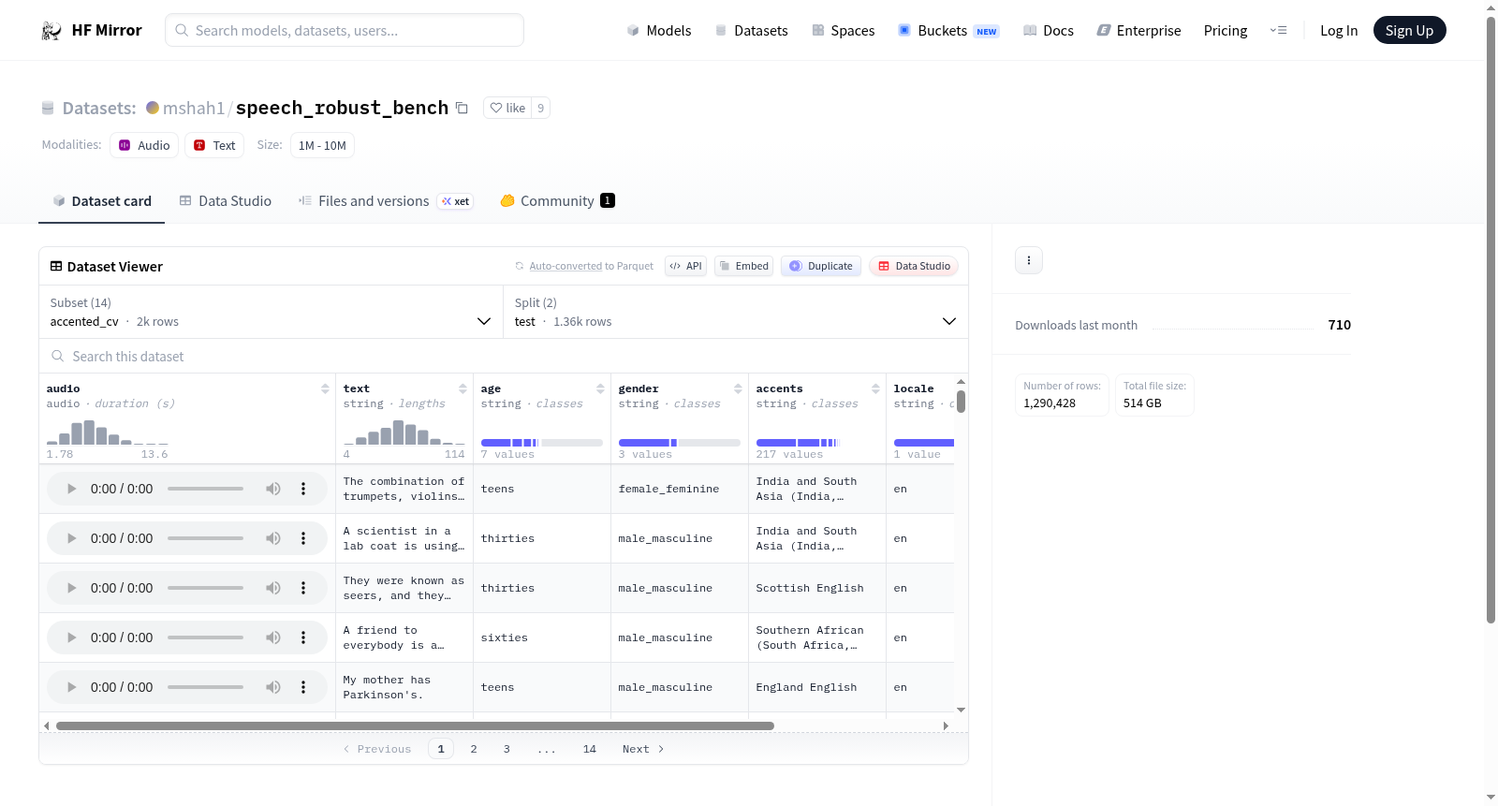
Task: Sort the accents column
Action: tap(875, 388)
